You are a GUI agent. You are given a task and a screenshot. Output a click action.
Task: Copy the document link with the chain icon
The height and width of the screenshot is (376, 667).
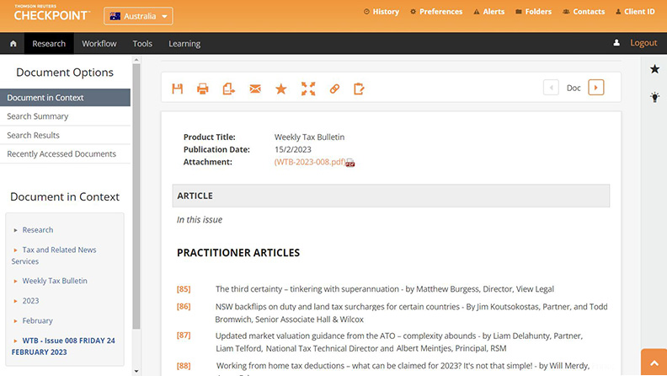(334, 89)
